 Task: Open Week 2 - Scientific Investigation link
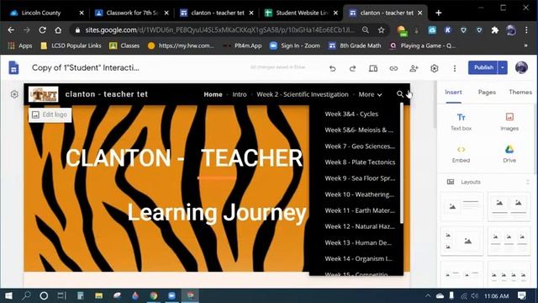point(303,94)
